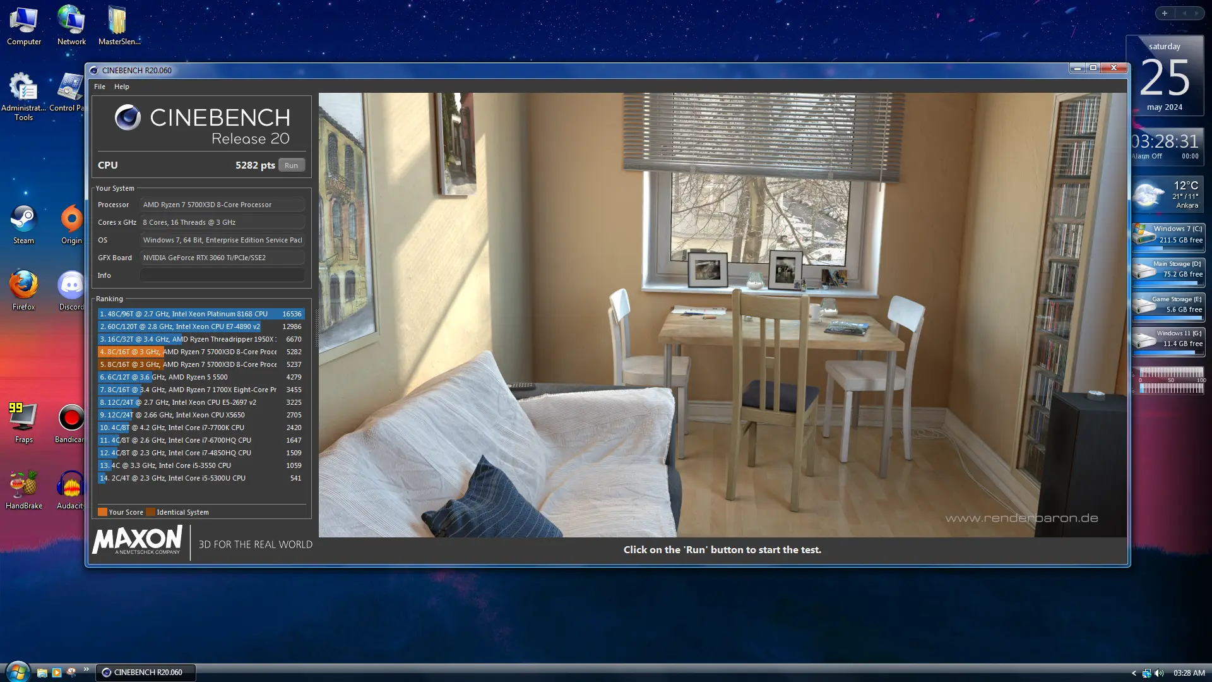Launch Discord from desktop
1212x682 pixels.
[71, 290]
